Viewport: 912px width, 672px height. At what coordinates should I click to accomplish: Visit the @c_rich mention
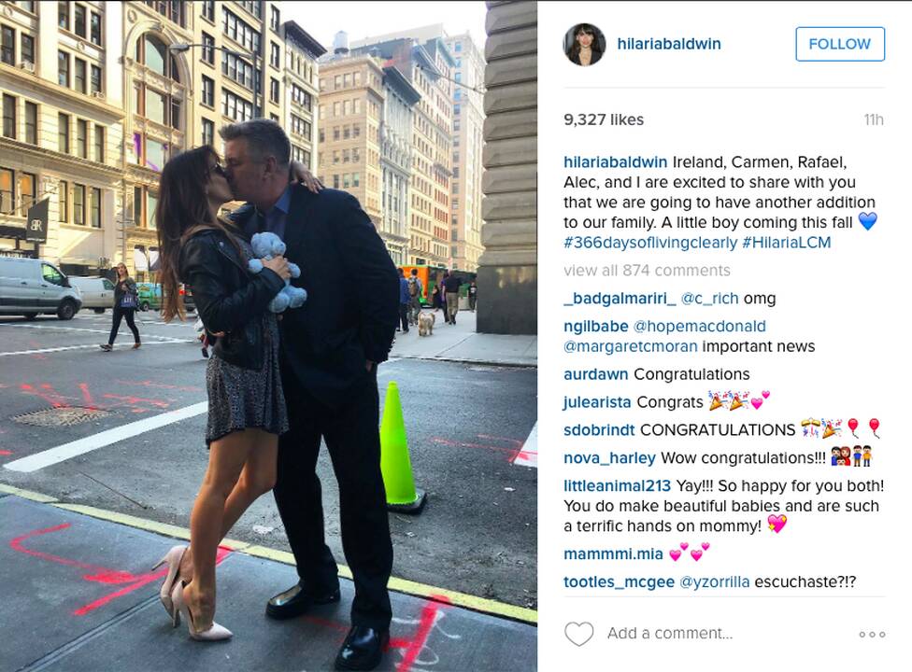click(709, 298)
